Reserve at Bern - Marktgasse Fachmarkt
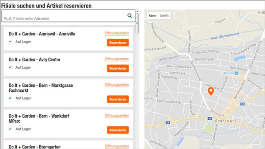 pos(118,99)
